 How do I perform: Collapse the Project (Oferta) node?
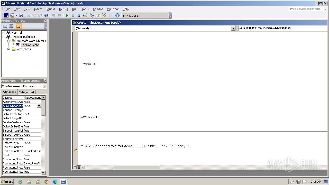[x=4, y=37]
